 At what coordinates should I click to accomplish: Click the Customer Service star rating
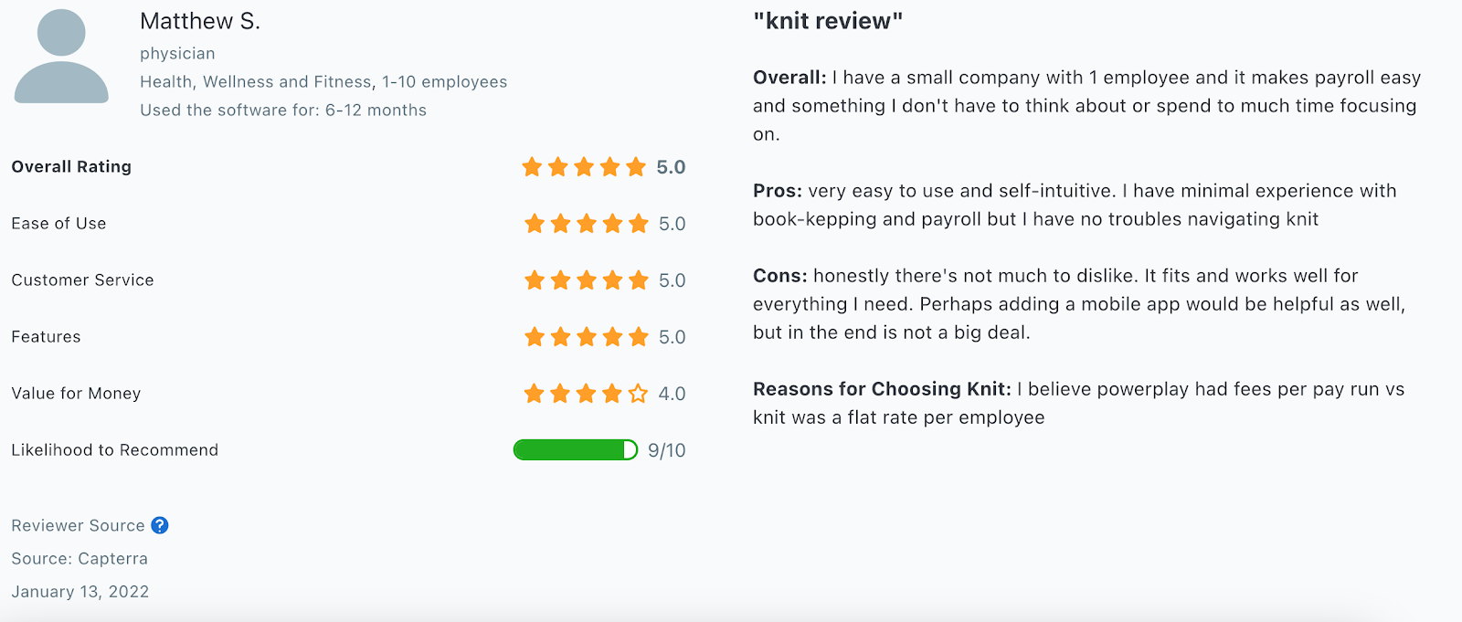coord(587,280)
